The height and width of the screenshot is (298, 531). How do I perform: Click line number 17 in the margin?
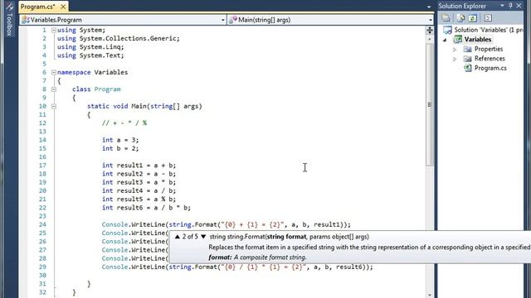click(x=42, y=166)
